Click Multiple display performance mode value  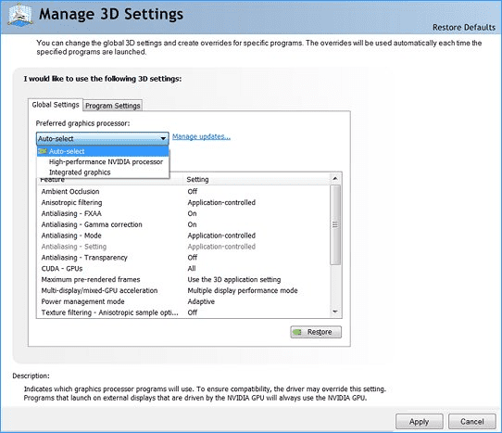click(243, 291)
